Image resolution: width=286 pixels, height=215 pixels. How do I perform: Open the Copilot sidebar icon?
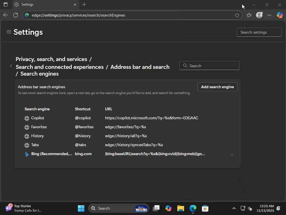(x=280, y=15)
